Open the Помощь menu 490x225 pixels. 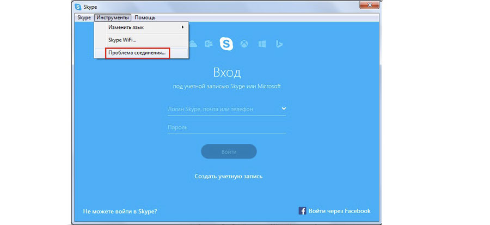click(x=145, y=18)
